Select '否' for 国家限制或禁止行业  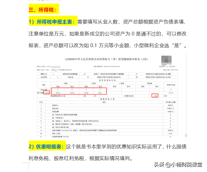(x=95, y=96)
